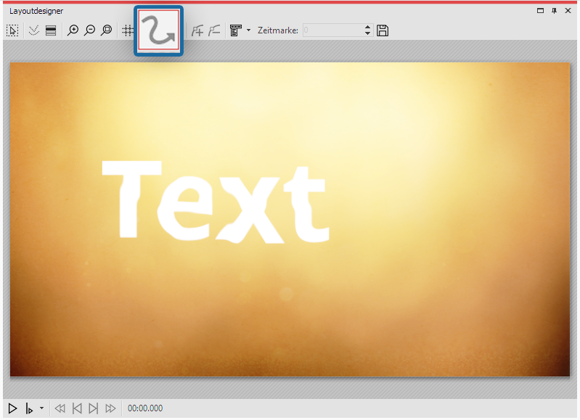Click the save floppy disk icon

tap(383, 30)
